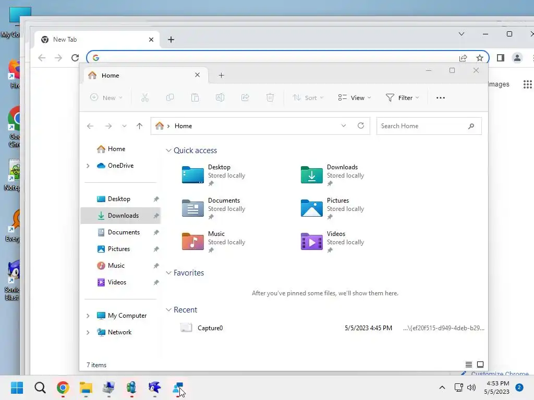The width and height of the screenshot is (534, 400).
Task: Switch to details view icon in status bar
Action: 469,365
